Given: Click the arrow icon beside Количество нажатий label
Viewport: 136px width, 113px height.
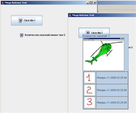Looking at the screenshot, I should pyautogui.click(x=22, y=35).
